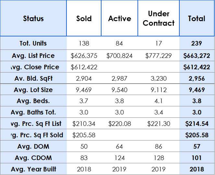Screen dimensions: 215x175
Task: Select the $214.54 price per SqFt cell
Action: click(x=197, y=124)
